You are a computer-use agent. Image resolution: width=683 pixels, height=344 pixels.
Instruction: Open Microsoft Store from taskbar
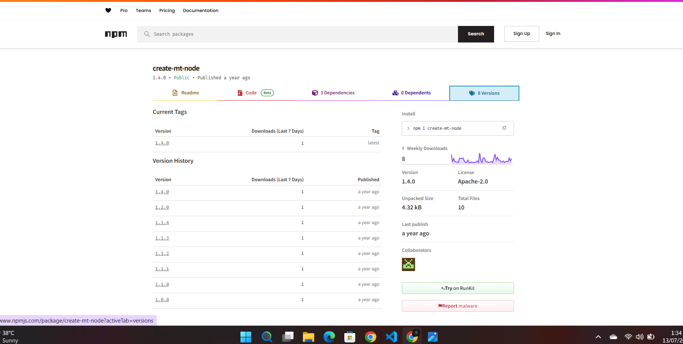pyautogui.click(x=350, y=337)
